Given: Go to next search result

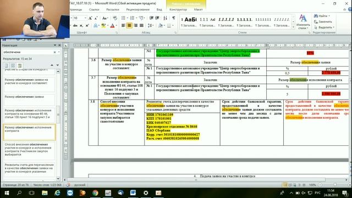Looking at the screenshot, I should point(57,65).
